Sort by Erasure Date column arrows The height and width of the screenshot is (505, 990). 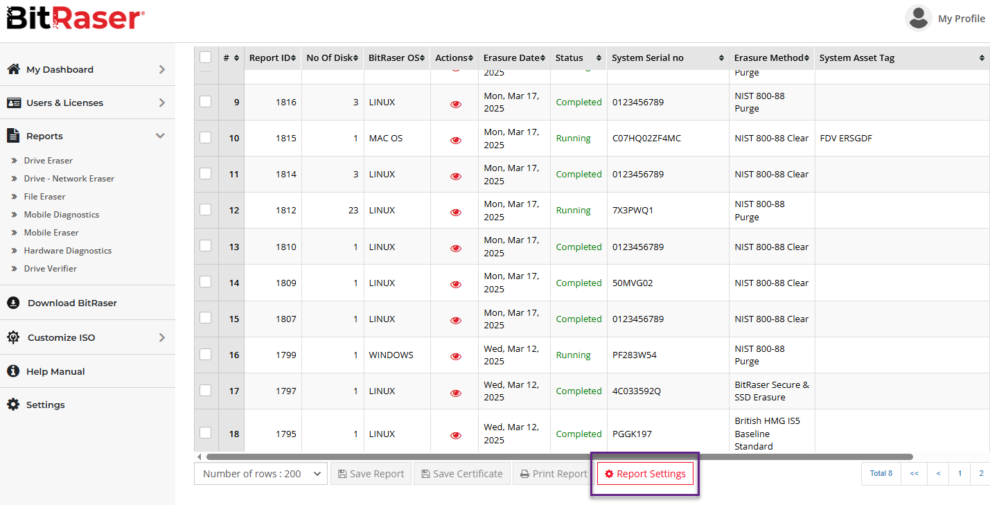pyautogui.click(x=542, y=58)
